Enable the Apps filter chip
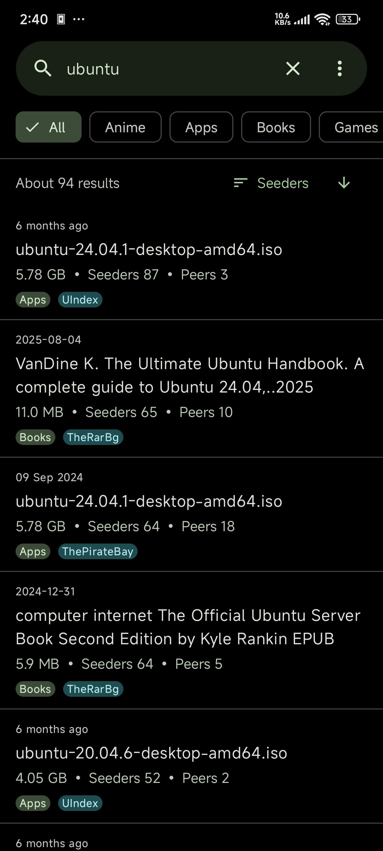Image resolution: width=383 pixels, height=851 pixels. tap(201, 127)
